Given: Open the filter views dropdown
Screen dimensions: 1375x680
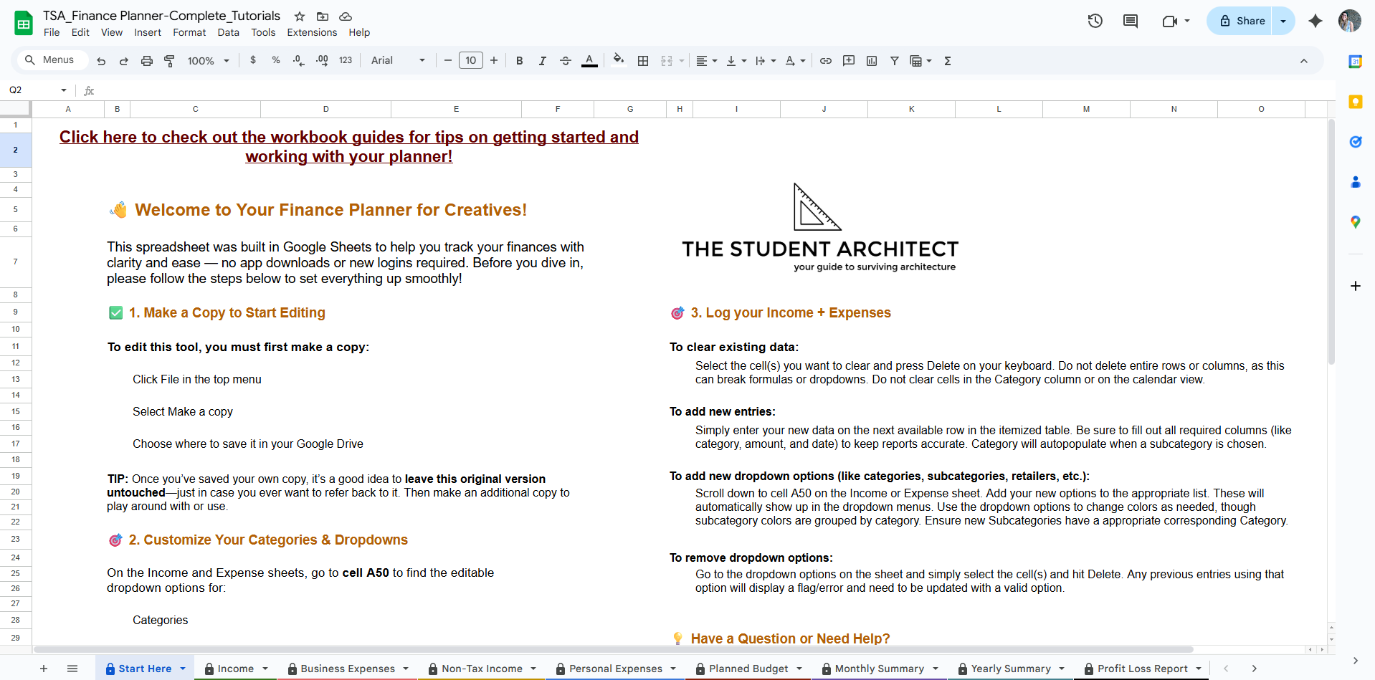Looking at the screenshot, I should click(x=920, y=61).
